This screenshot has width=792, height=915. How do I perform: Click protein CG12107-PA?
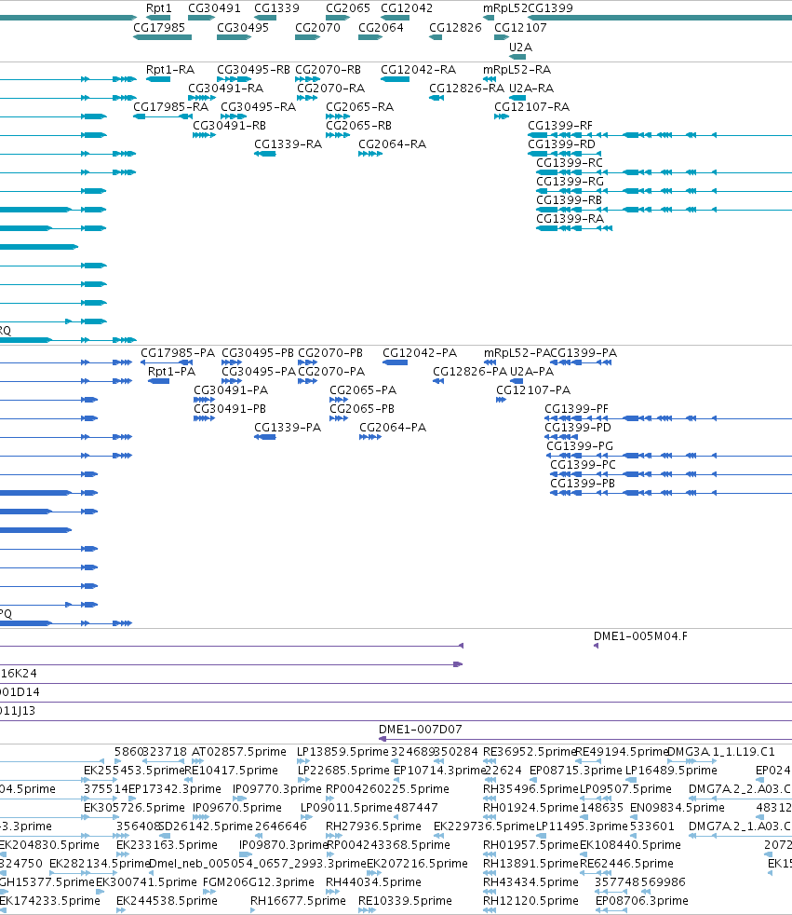coord(533,390)
